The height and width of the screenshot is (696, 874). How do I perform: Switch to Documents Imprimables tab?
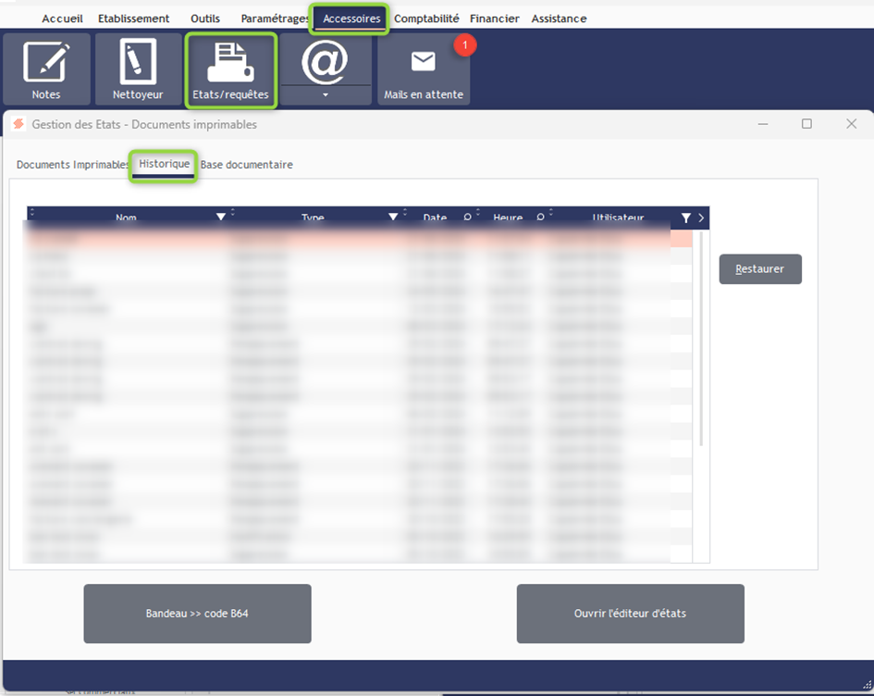tap(72, 165)
